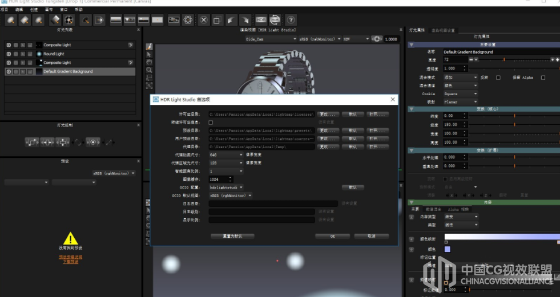Viewport: 560px width, 297px height.
Task: Collapse the main settings section triangle
Action: pos(412,44)
